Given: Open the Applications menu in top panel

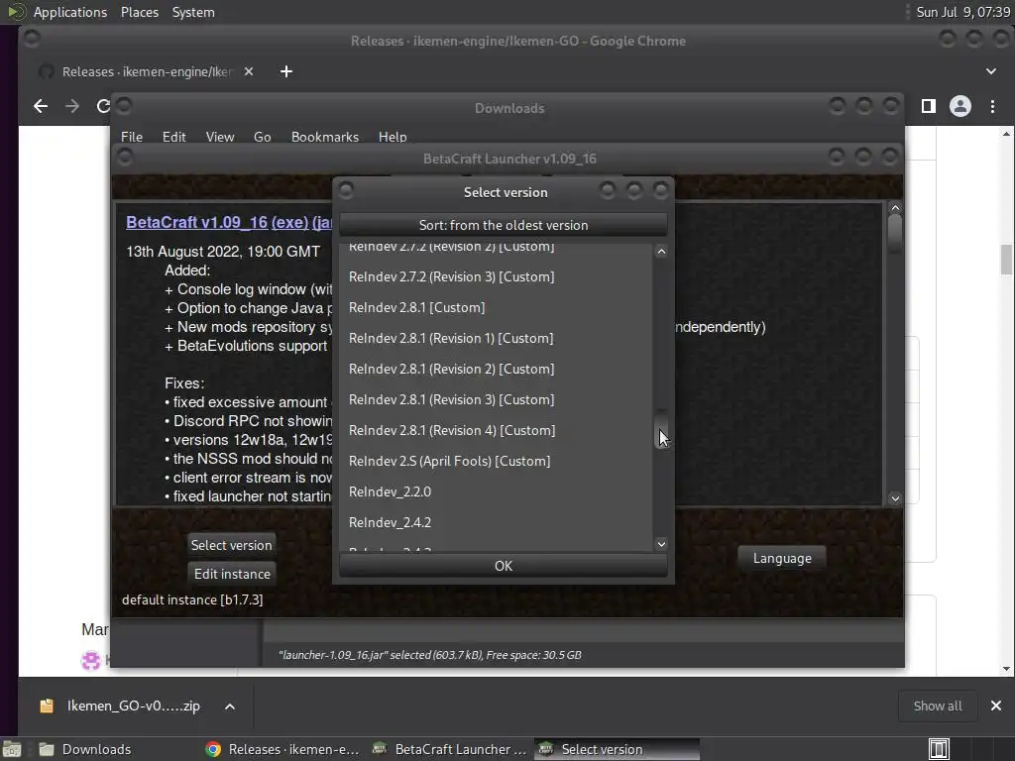Looking at the screenshot, I should pos(70,12).
